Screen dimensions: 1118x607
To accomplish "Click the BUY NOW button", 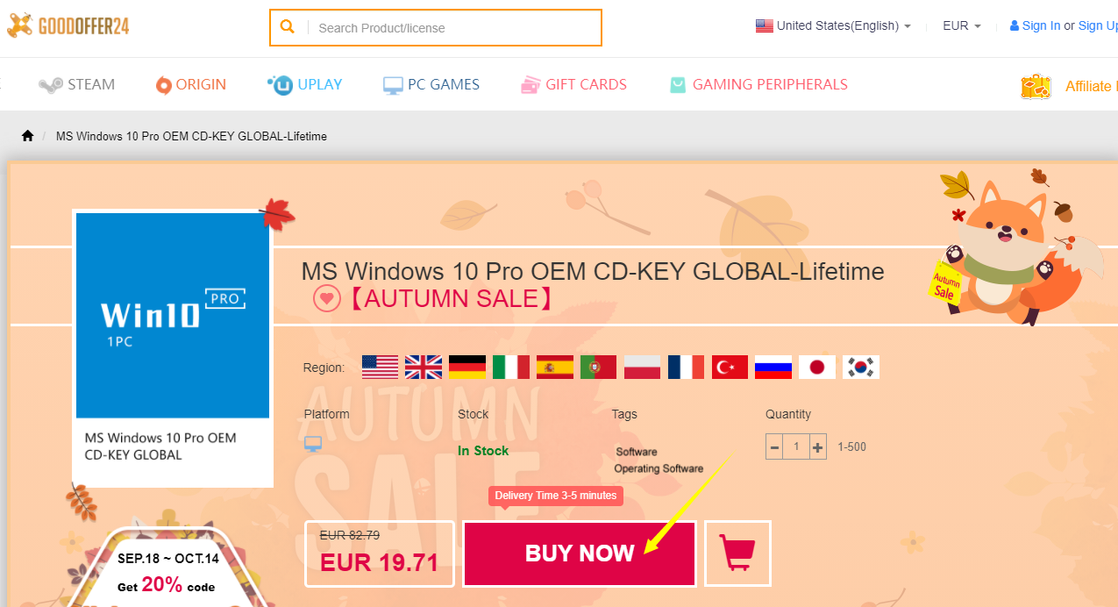I will (x=580, y=553).
